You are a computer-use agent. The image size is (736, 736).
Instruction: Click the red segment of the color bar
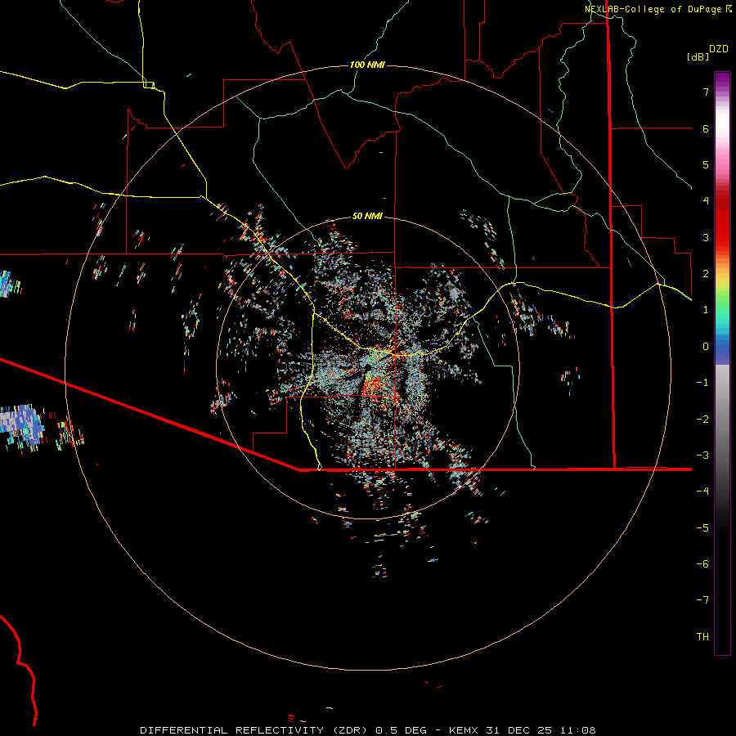click(722, 221)
